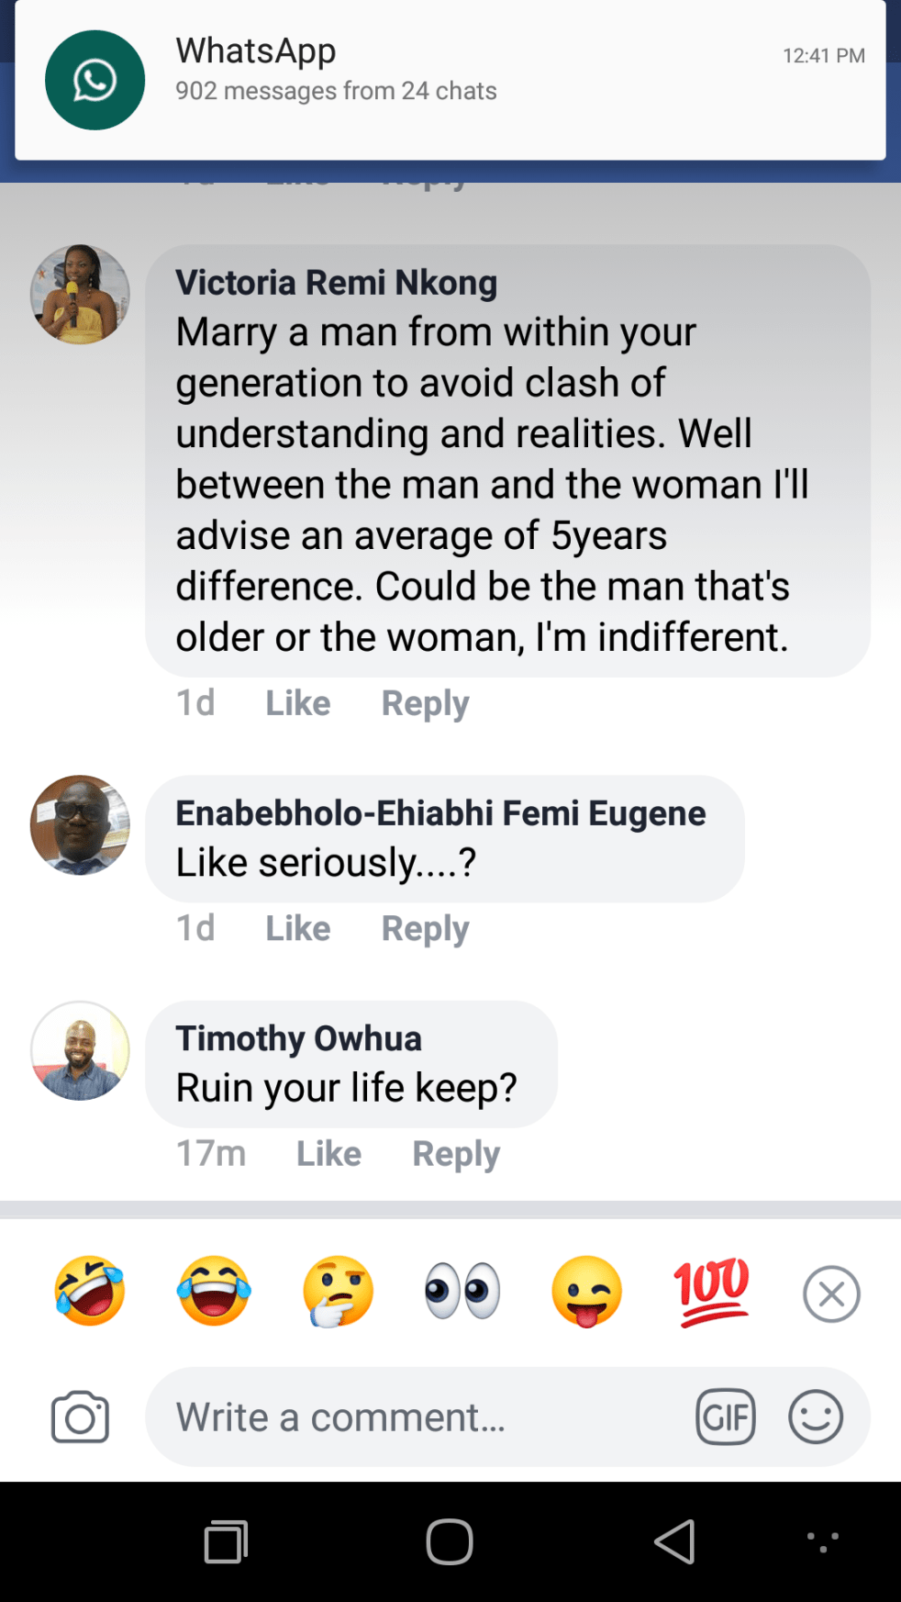Dismiss the emoji suggestion bar

pos(831,1294)
